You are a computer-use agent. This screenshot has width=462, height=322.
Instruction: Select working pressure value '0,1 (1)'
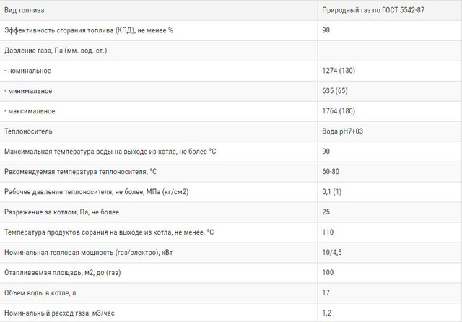click(x=332, y=192)
